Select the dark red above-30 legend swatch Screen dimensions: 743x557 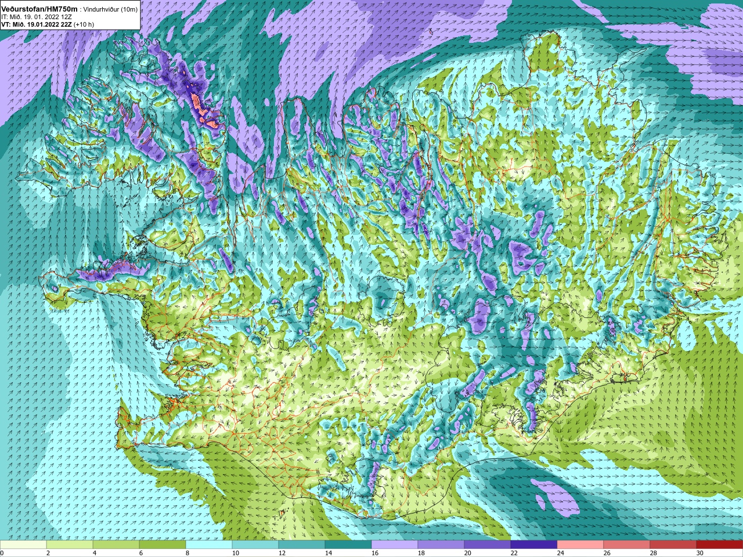click(720, 545)
